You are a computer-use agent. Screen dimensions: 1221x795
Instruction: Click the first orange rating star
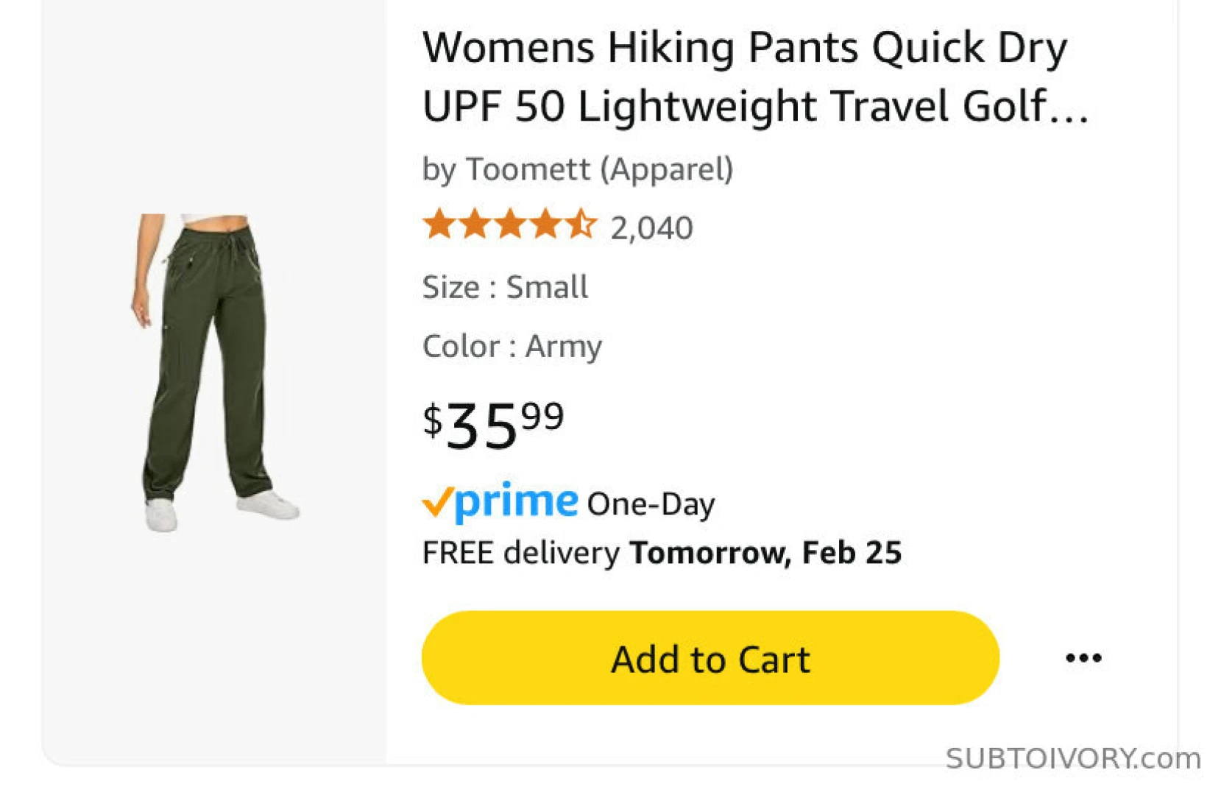(439, 224)
